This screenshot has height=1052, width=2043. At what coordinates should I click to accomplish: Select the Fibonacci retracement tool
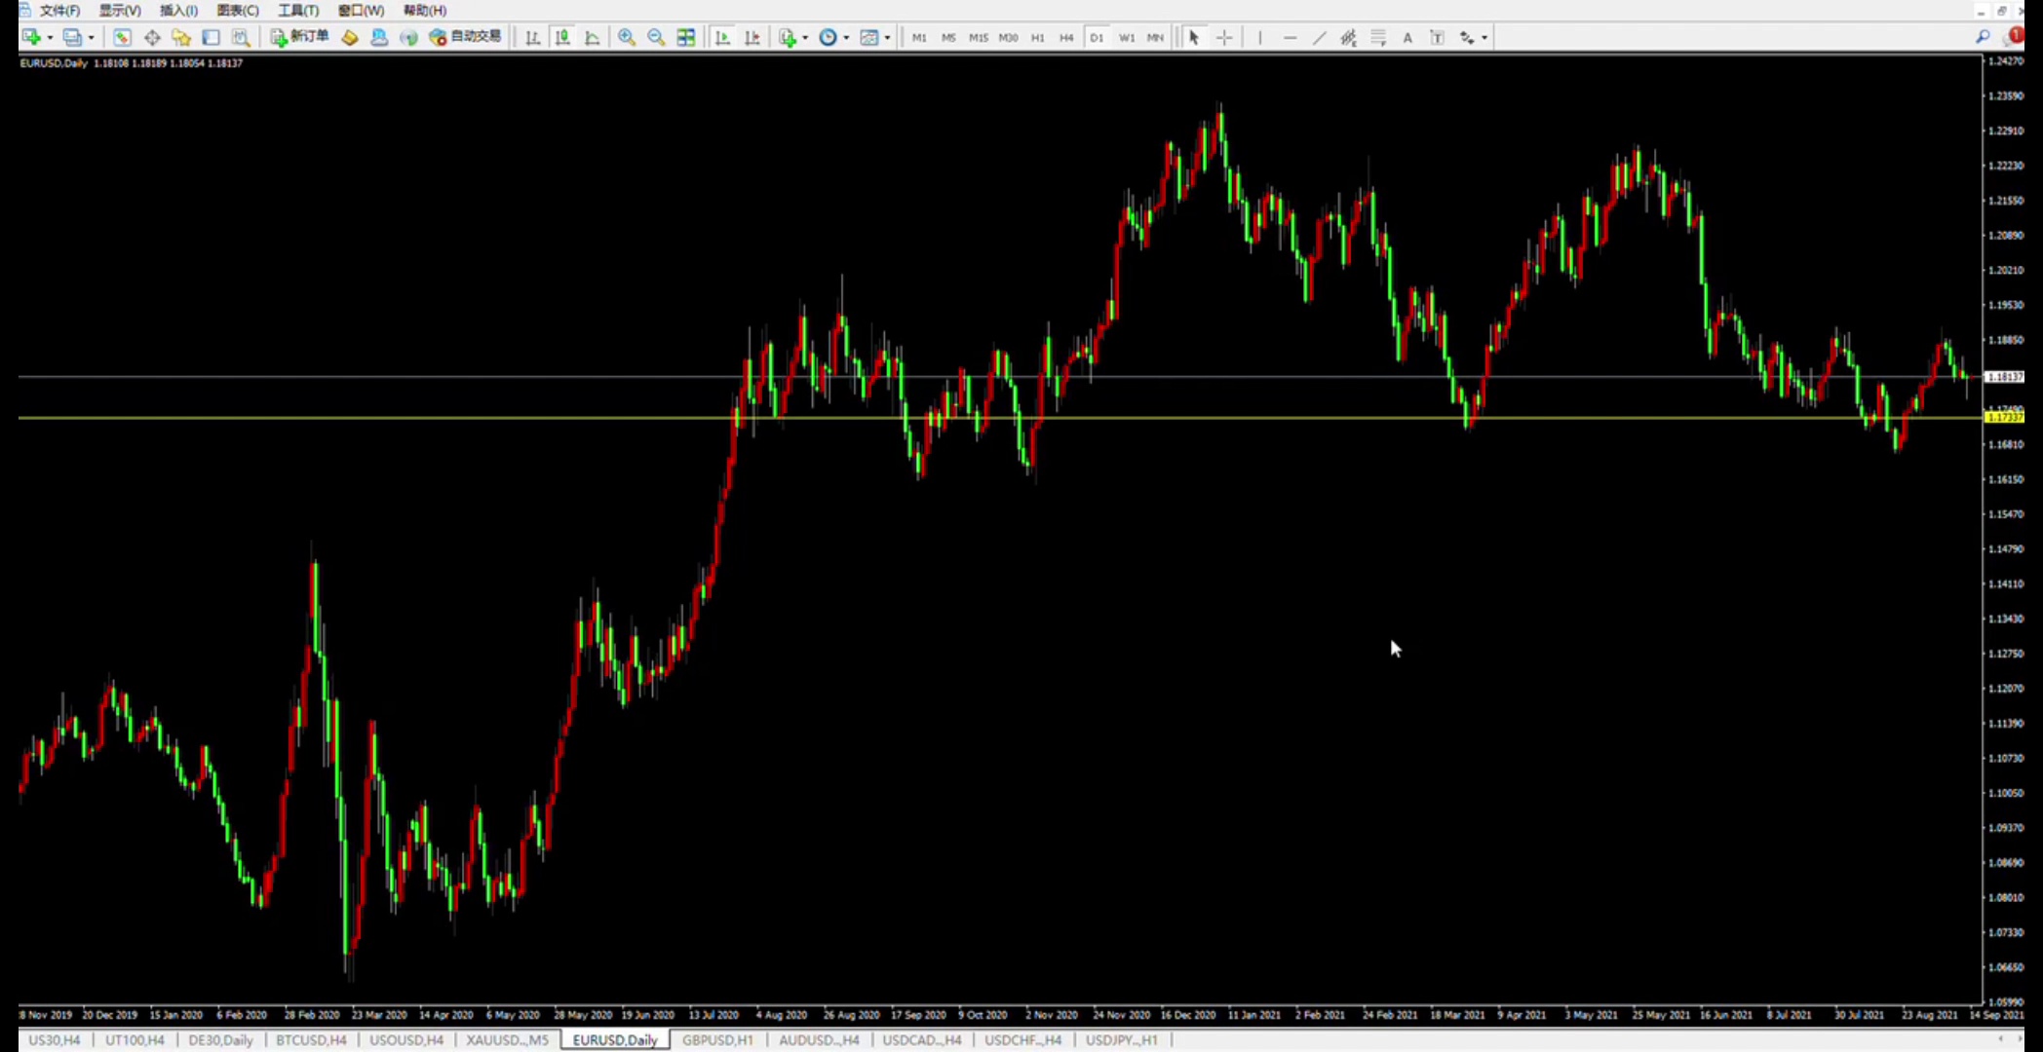tap(1377, 37)
